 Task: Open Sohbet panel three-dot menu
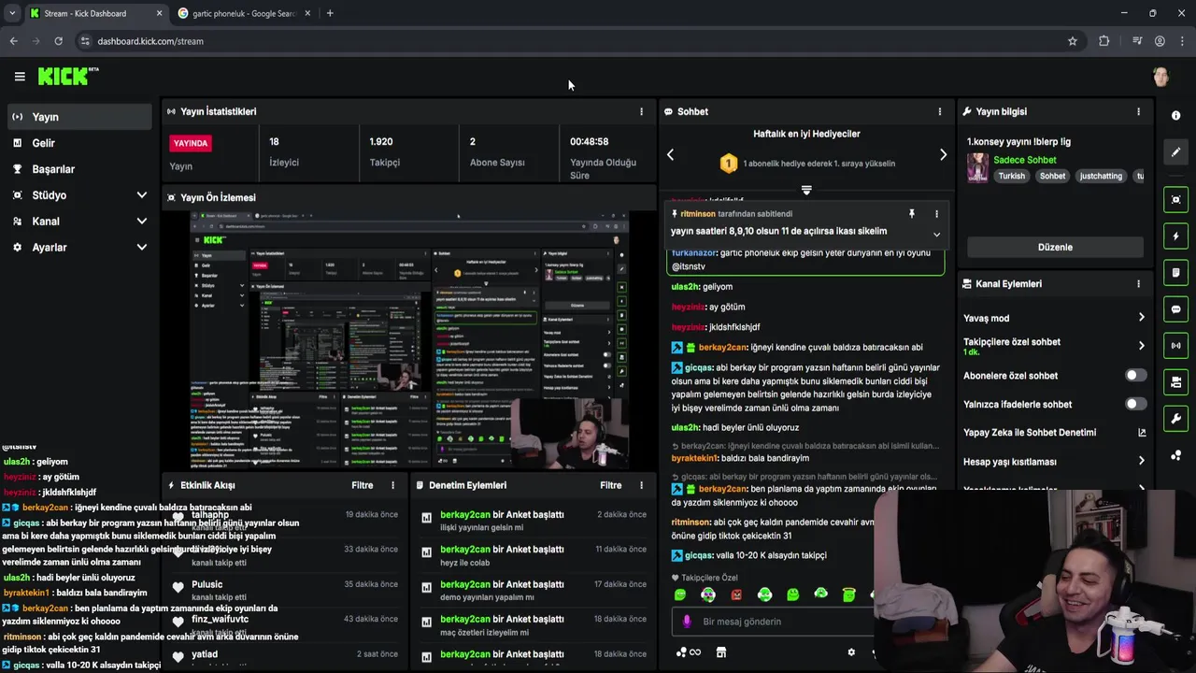point(940,111)
